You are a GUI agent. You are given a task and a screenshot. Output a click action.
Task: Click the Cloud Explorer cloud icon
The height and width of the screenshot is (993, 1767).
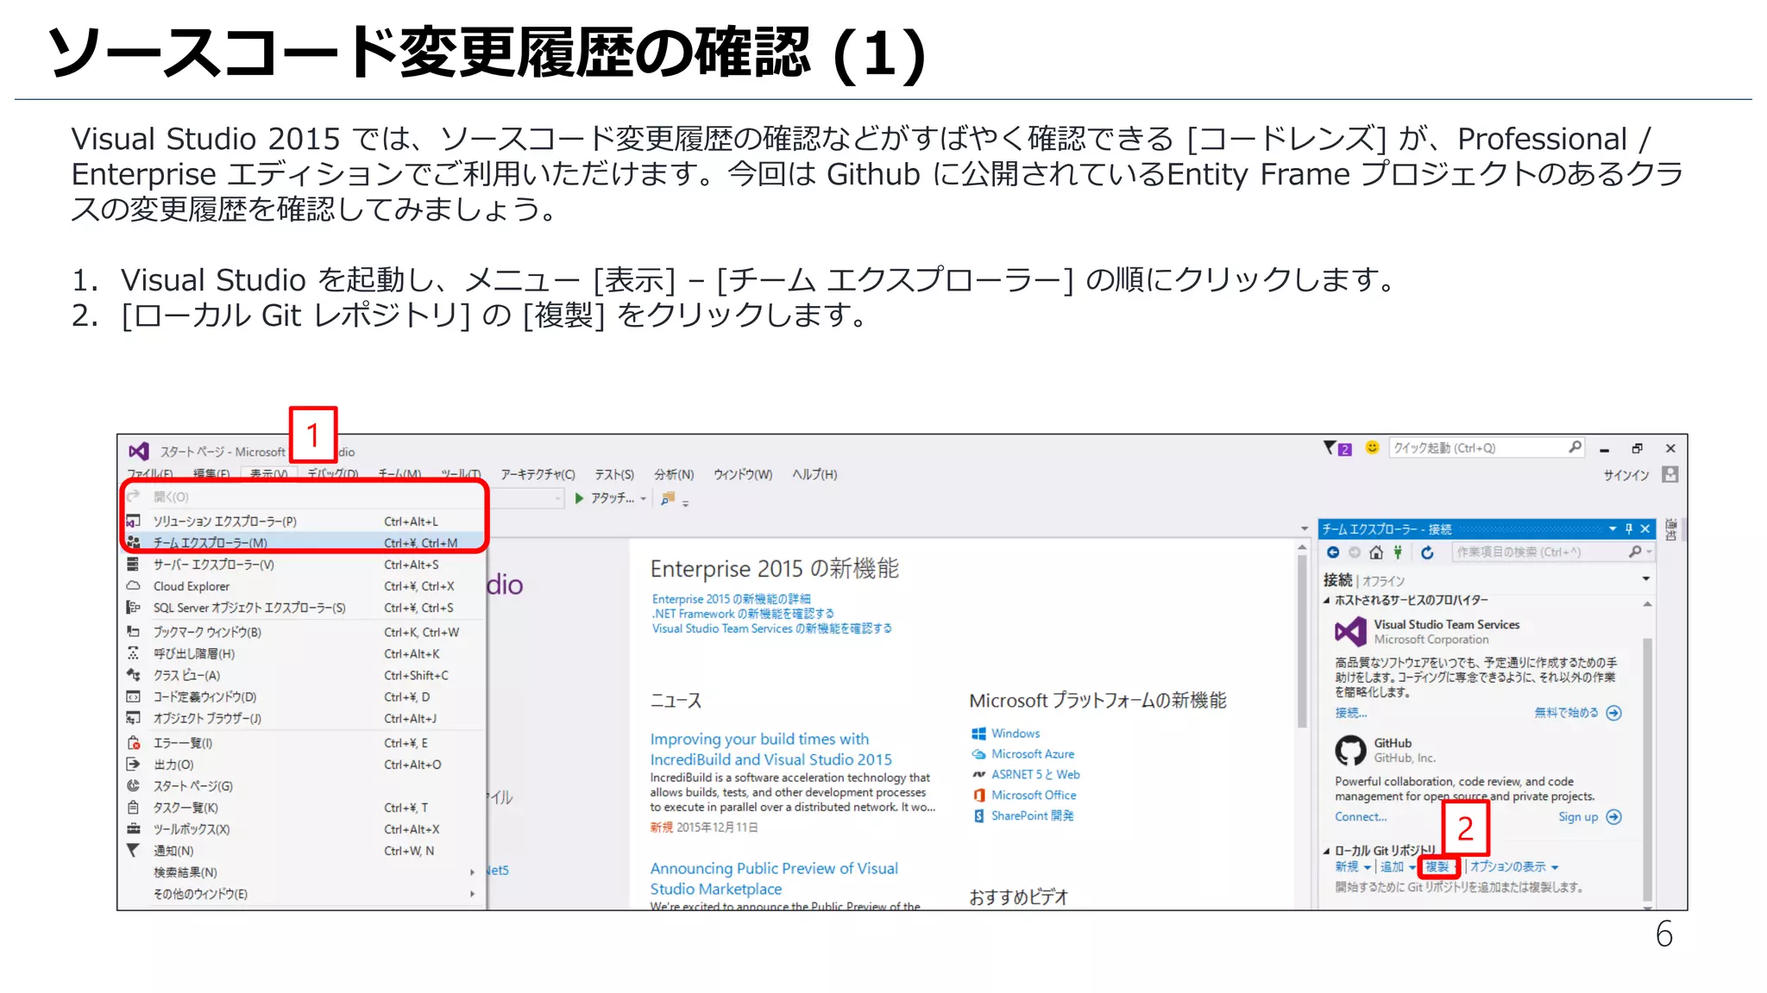coord(133,586)
